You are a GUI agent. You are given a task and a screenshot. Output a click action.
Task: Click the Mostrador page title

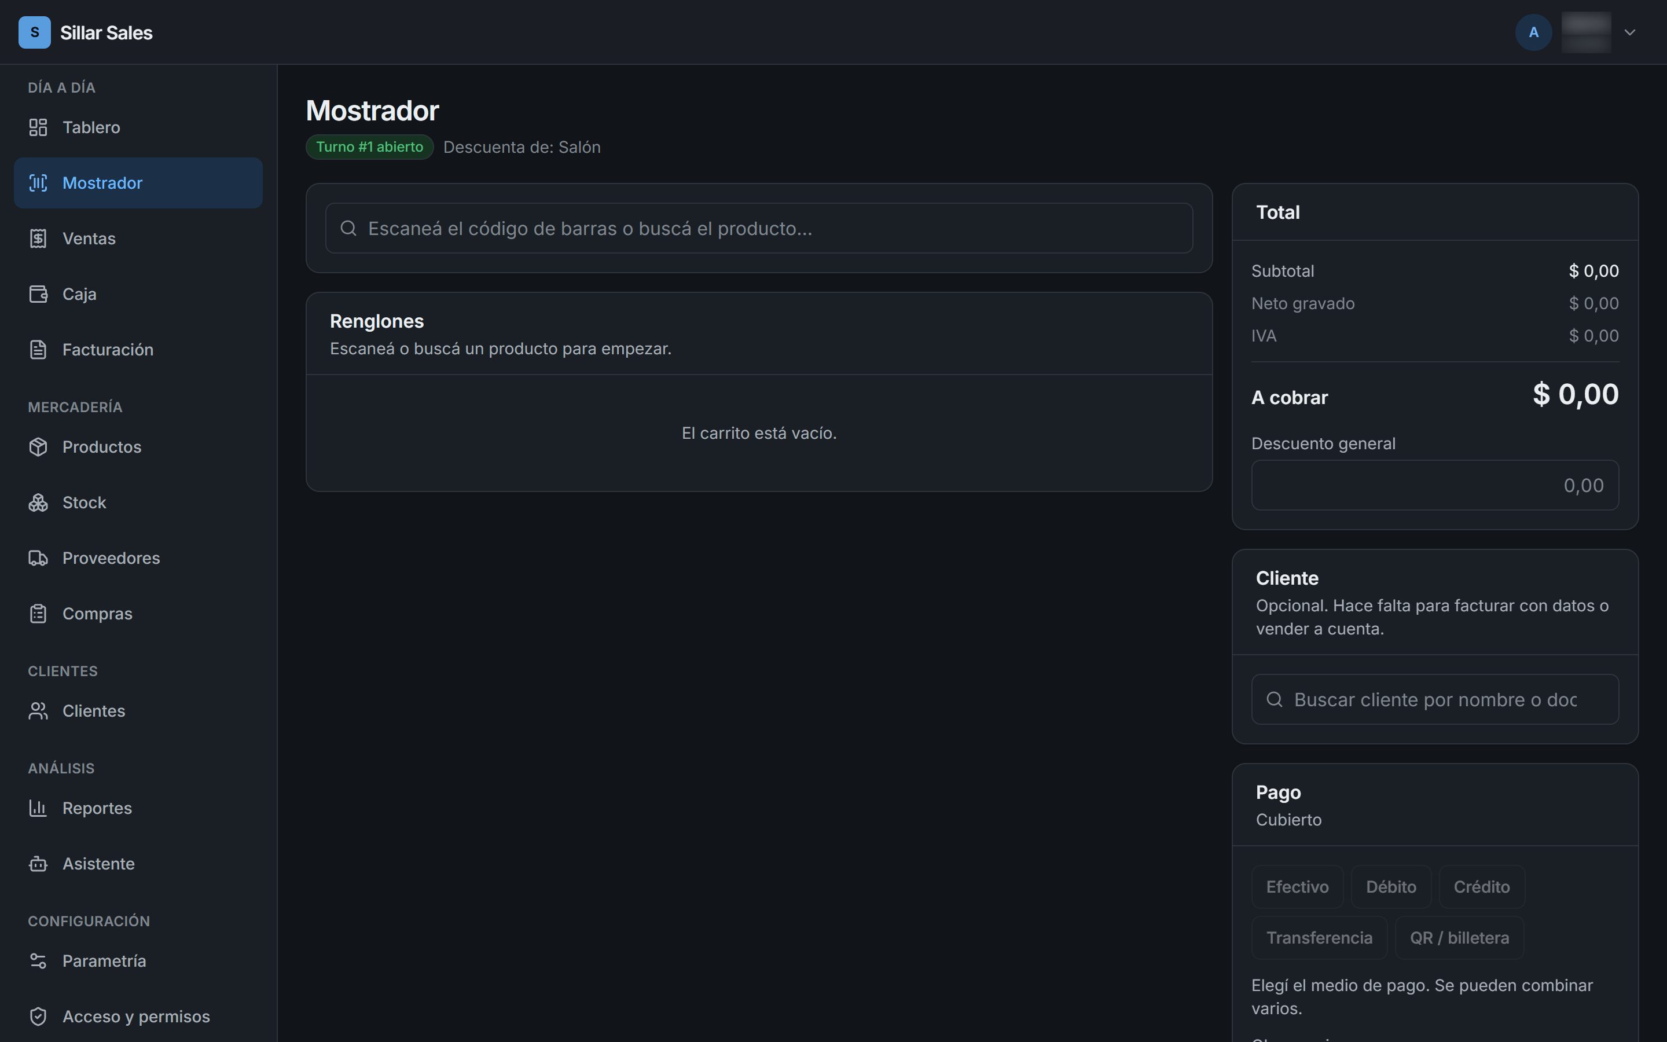point(372,110)
